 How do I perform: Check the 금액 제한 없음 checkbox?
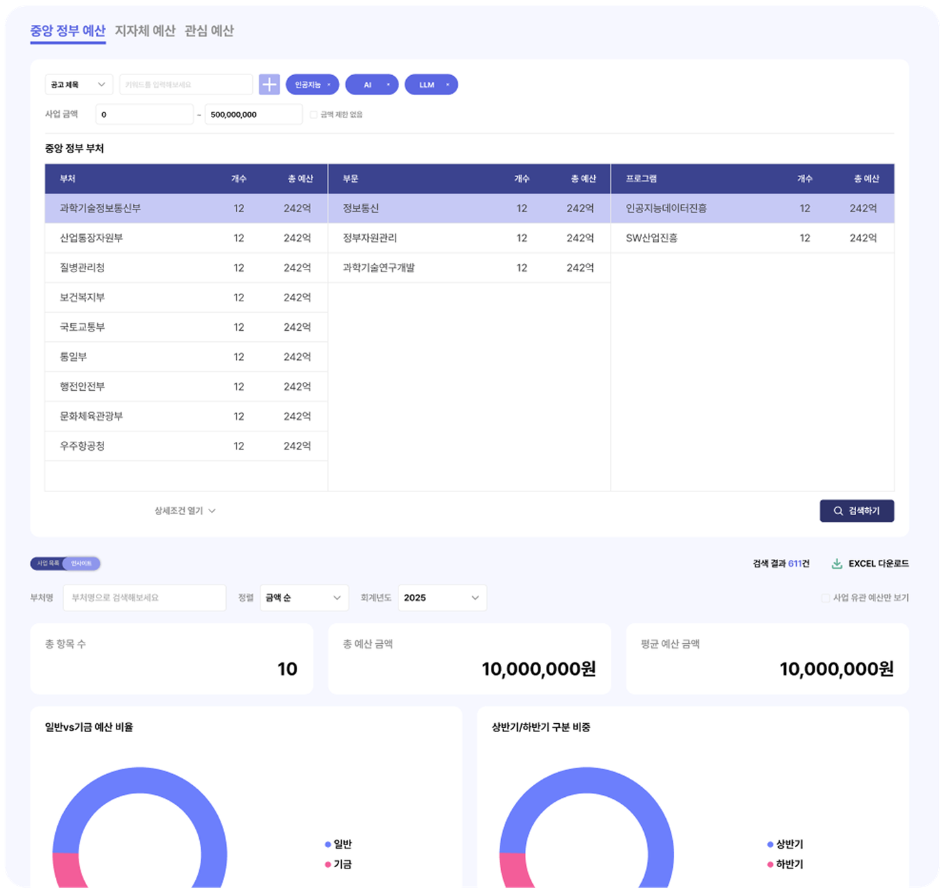pyautogui.click(x=314, y=114)
